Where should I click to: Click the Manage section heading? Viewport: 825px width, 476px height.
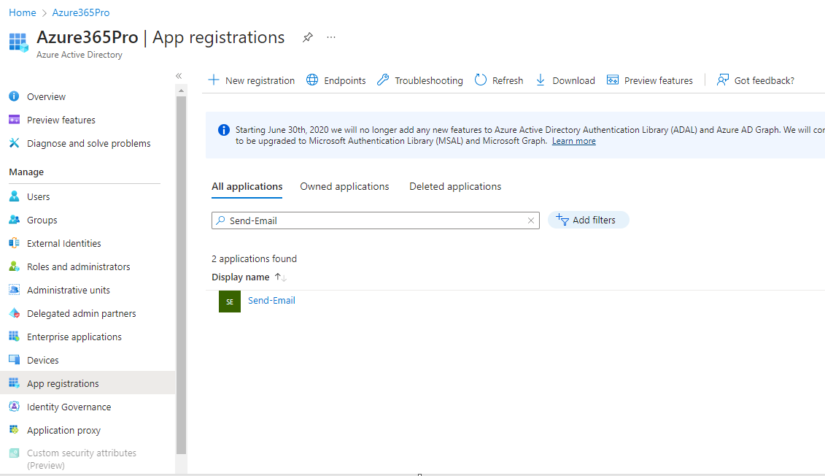tap(26, 172)
